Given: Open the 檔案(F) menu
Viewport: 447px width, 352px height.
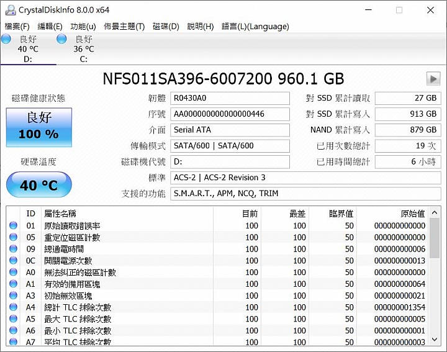Looking at the screenshot, I should 17,27.
